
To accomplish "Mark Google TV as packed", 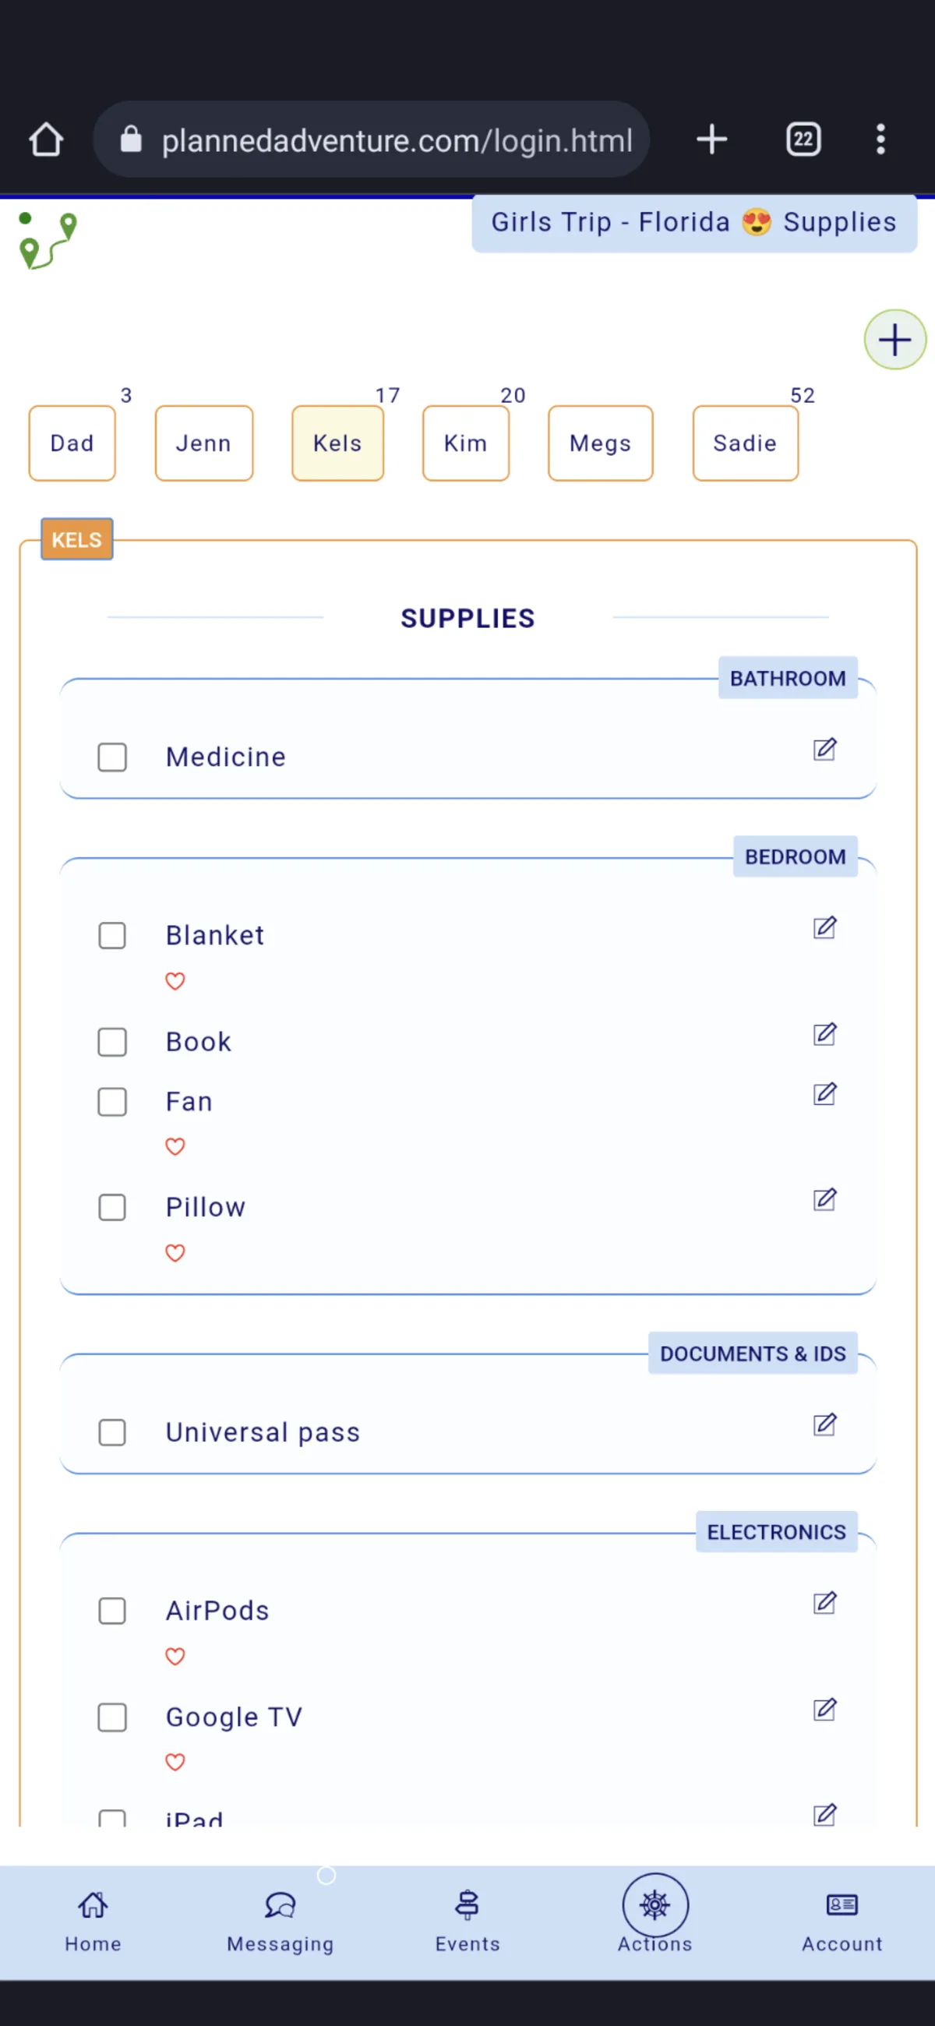I will click(x=111, y=1717).
